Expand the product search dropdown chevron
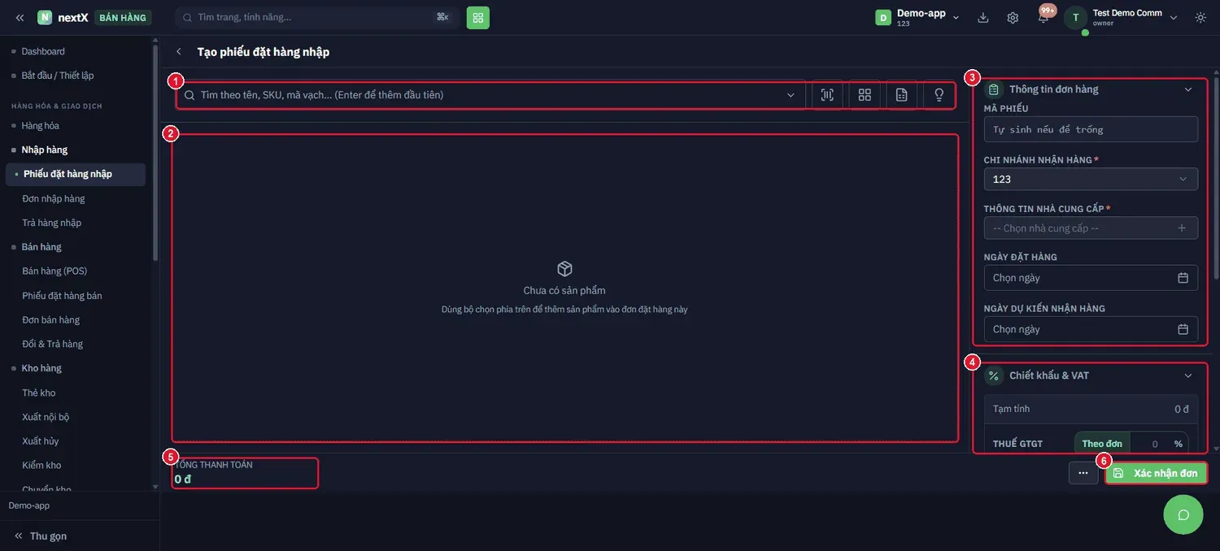 click(x=791, y=95)
